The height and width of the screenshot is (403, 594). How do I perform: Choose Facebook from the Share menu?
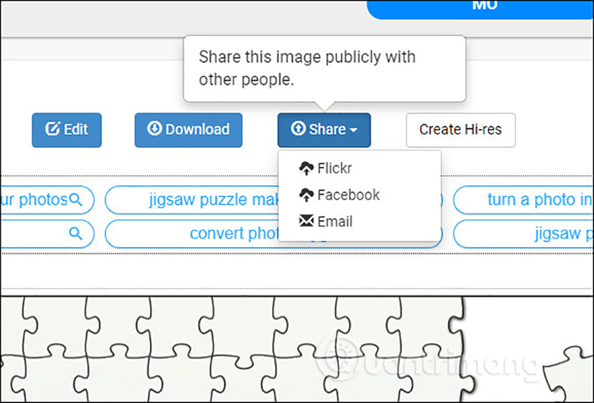[x=348, y=195]
